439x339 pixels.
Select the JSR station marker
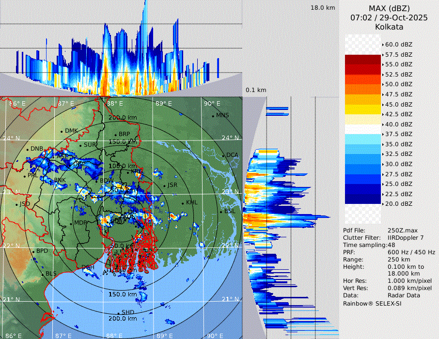tap(164, 185)
